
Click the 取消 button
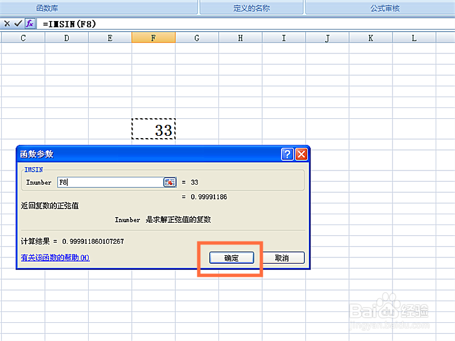tap(282, 258)
